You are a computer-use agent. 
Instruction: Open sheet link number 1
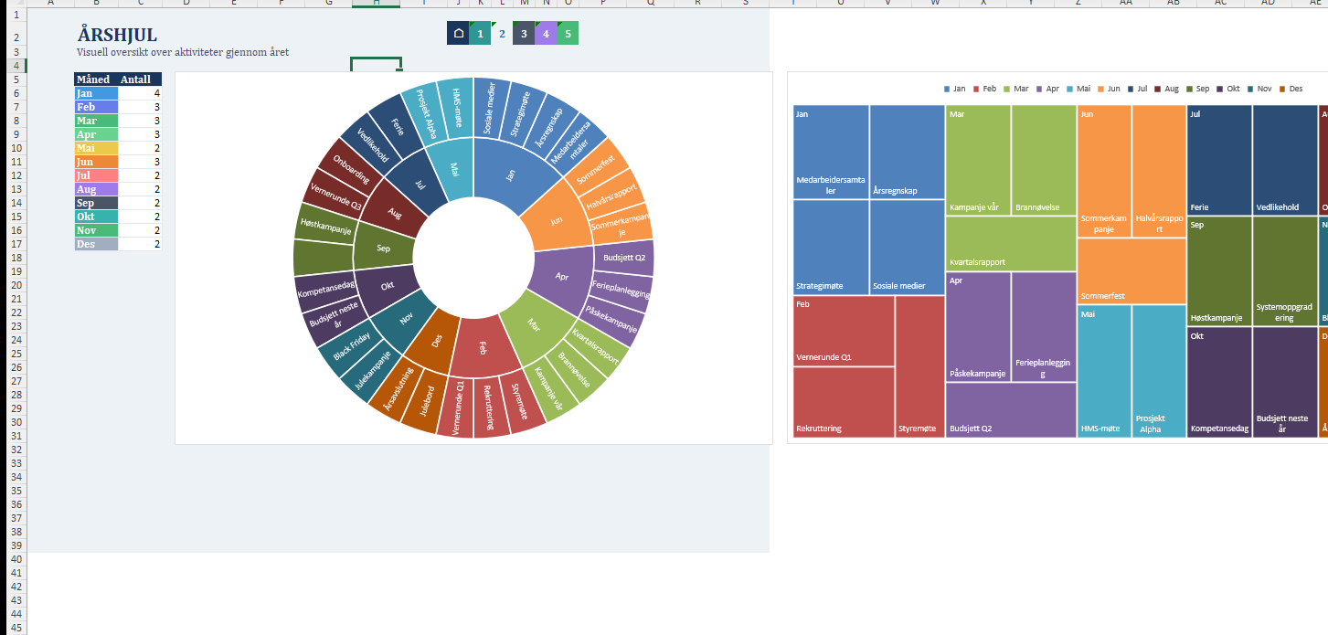coord(480,34)
